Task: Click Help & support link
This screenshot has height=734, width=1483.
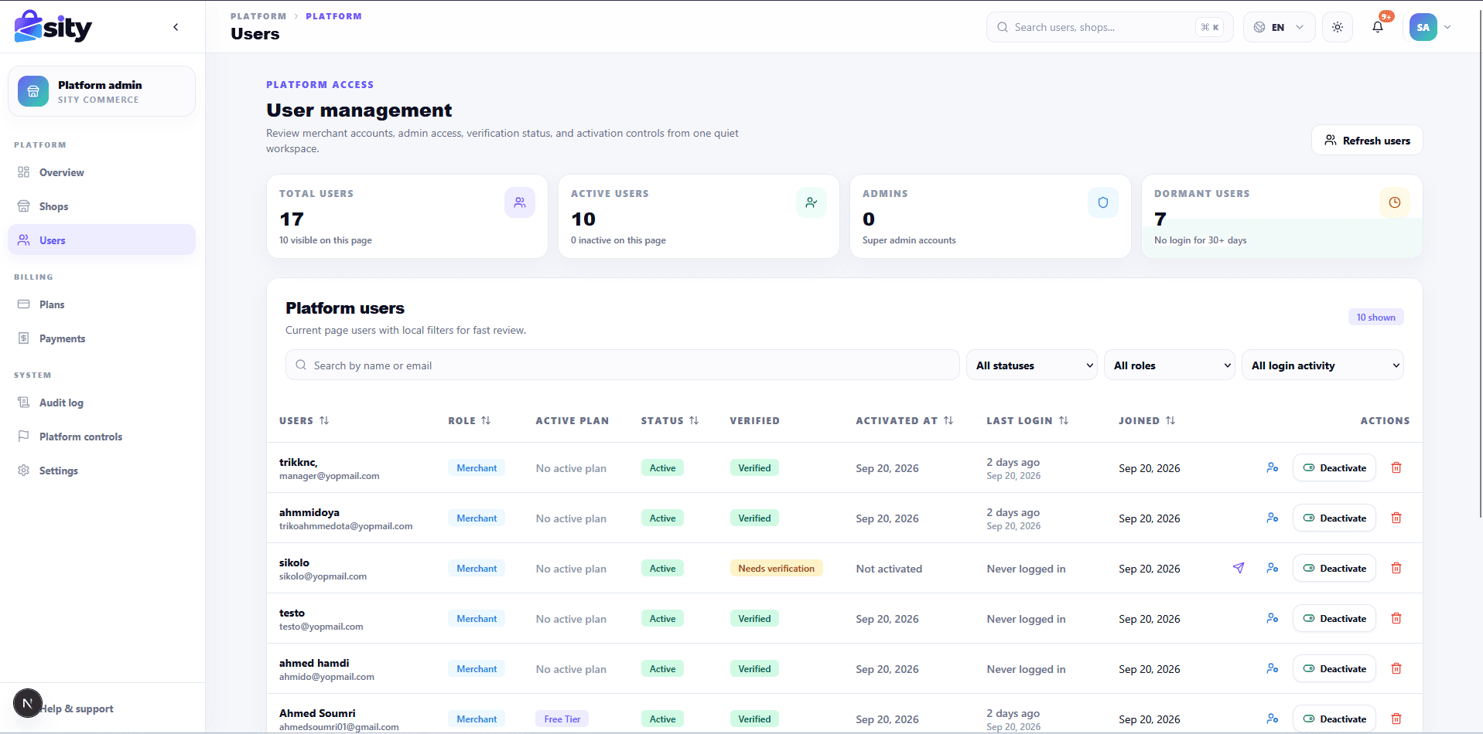Action: [77, 709]
